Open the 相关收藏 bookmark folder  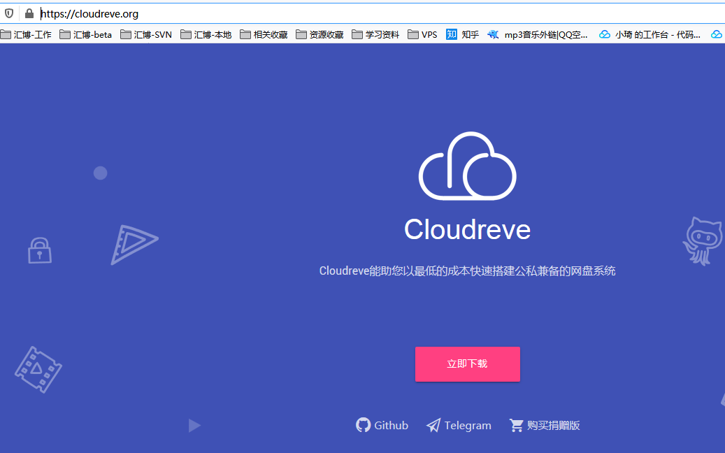[x=264, y=35]
